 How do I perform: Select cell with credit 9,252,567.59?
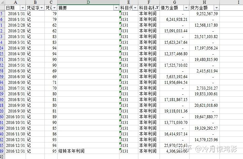click(x=204, y=14)
